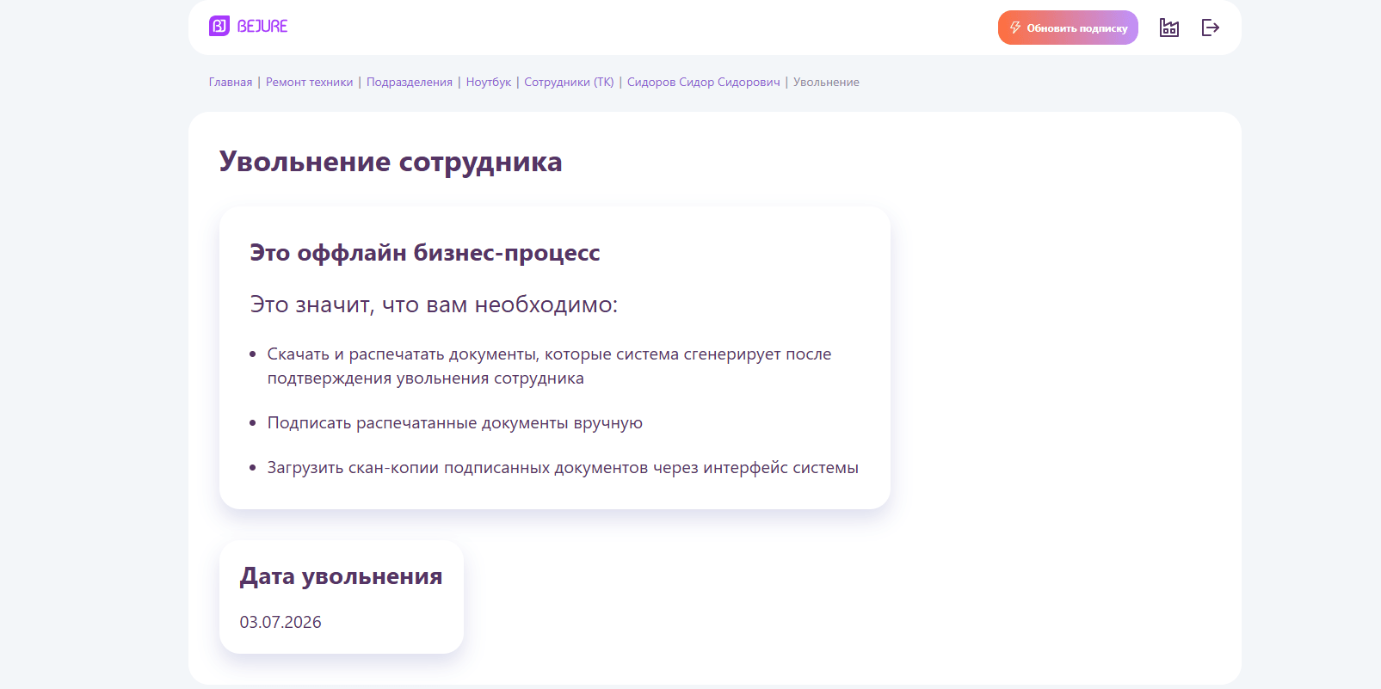
Task: Click the Дата увольнения card title
Action: (x=342, y=576)
